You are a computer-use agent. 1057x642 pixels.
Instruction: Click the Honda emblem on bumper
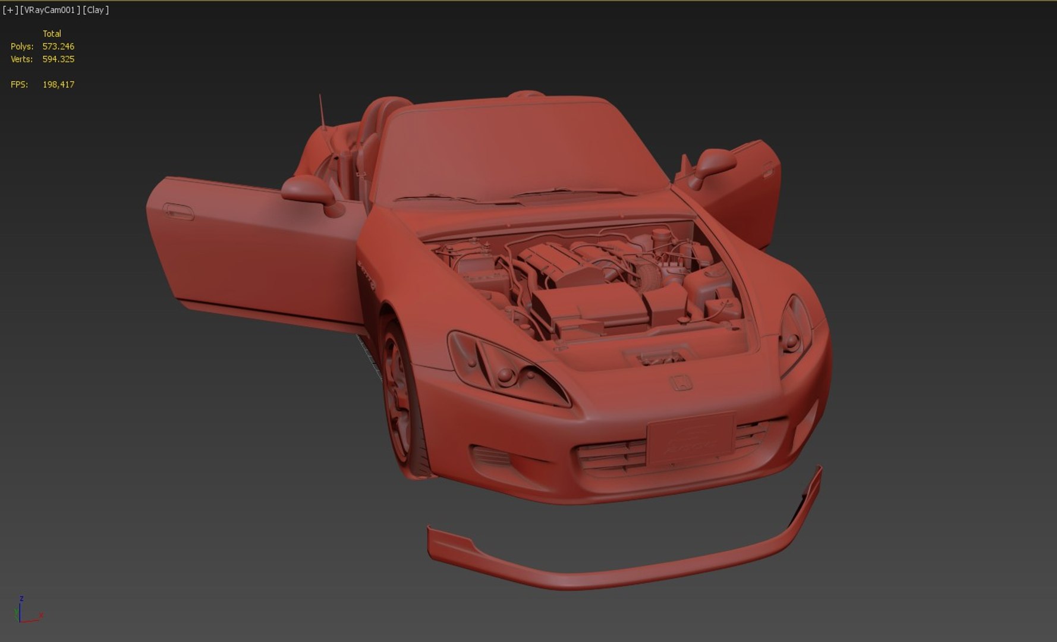click(x=681, y=383)
